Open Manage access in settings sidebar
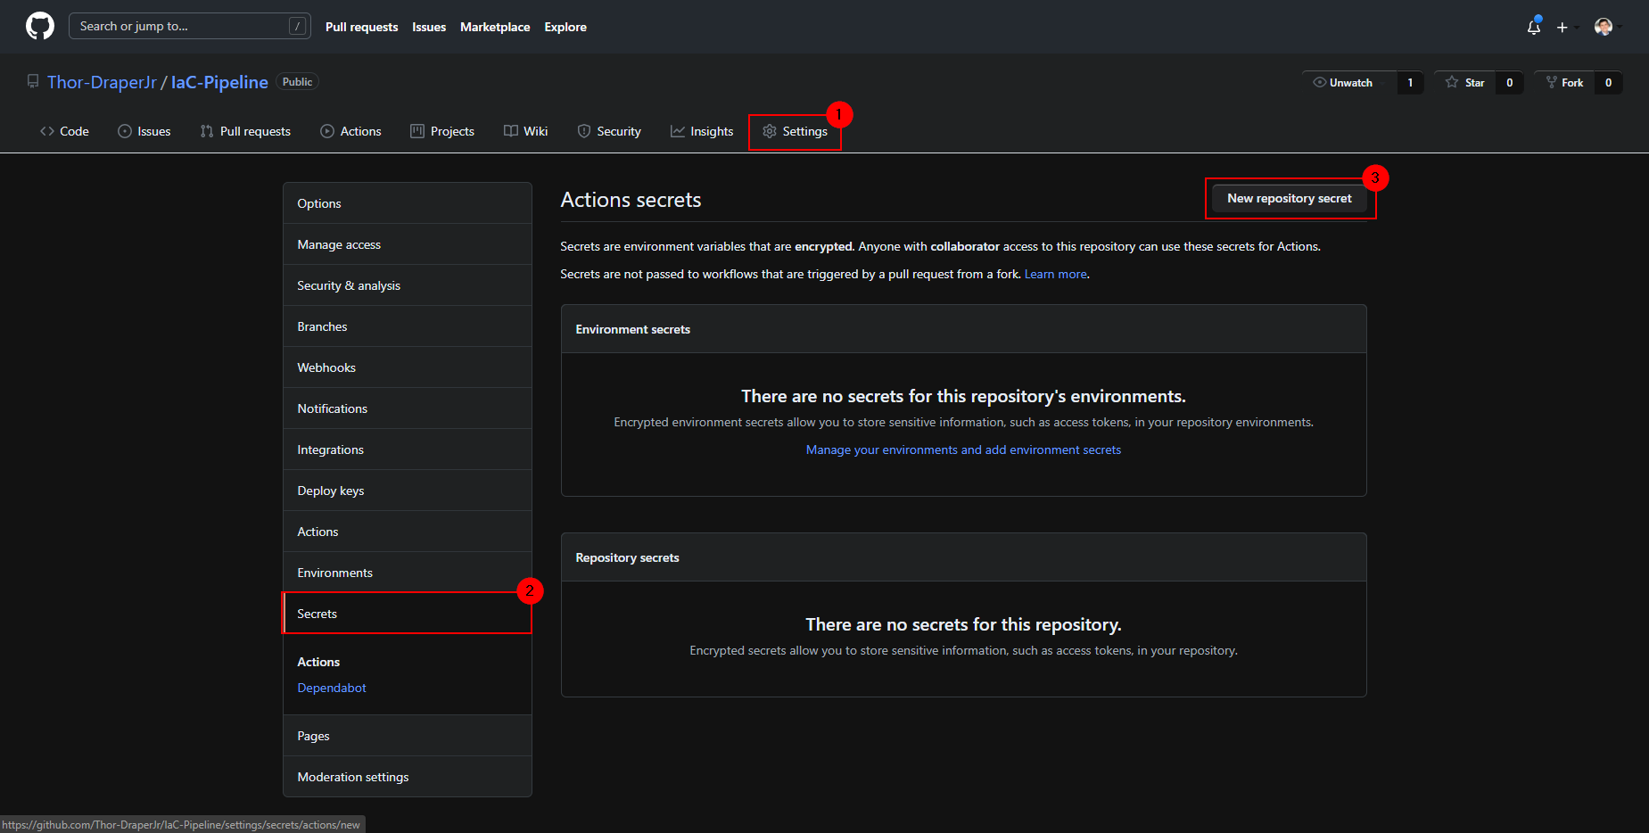 pyautogui.click(x=408, y=244)
